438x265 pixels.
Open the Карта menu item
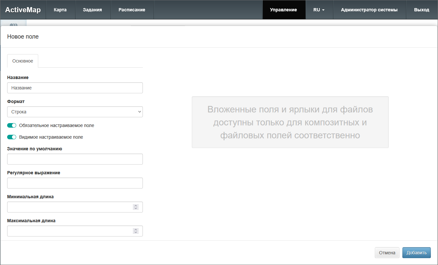[60, 10]
